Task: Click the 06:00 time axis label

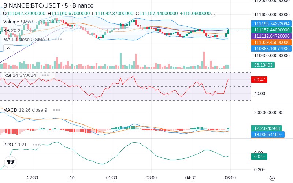Action: coord(230,178)
